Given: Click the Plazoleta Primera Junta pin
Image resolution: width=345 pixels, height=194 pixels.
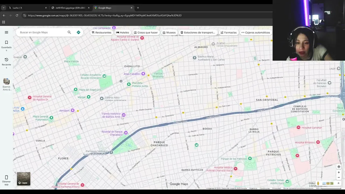Looking at the screenshot, I should click(129, 84).
